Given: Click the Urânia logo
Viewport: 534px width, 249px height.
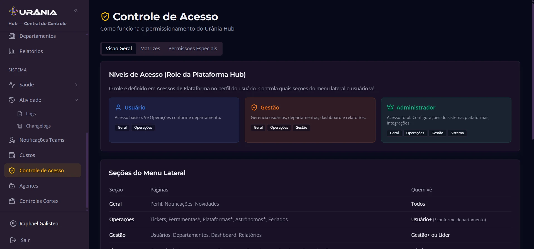Looking at the screenshot, I should 33,12.
